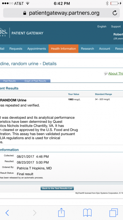
Task: Open Safari bookmarks book icon
Action: (87, 213)
